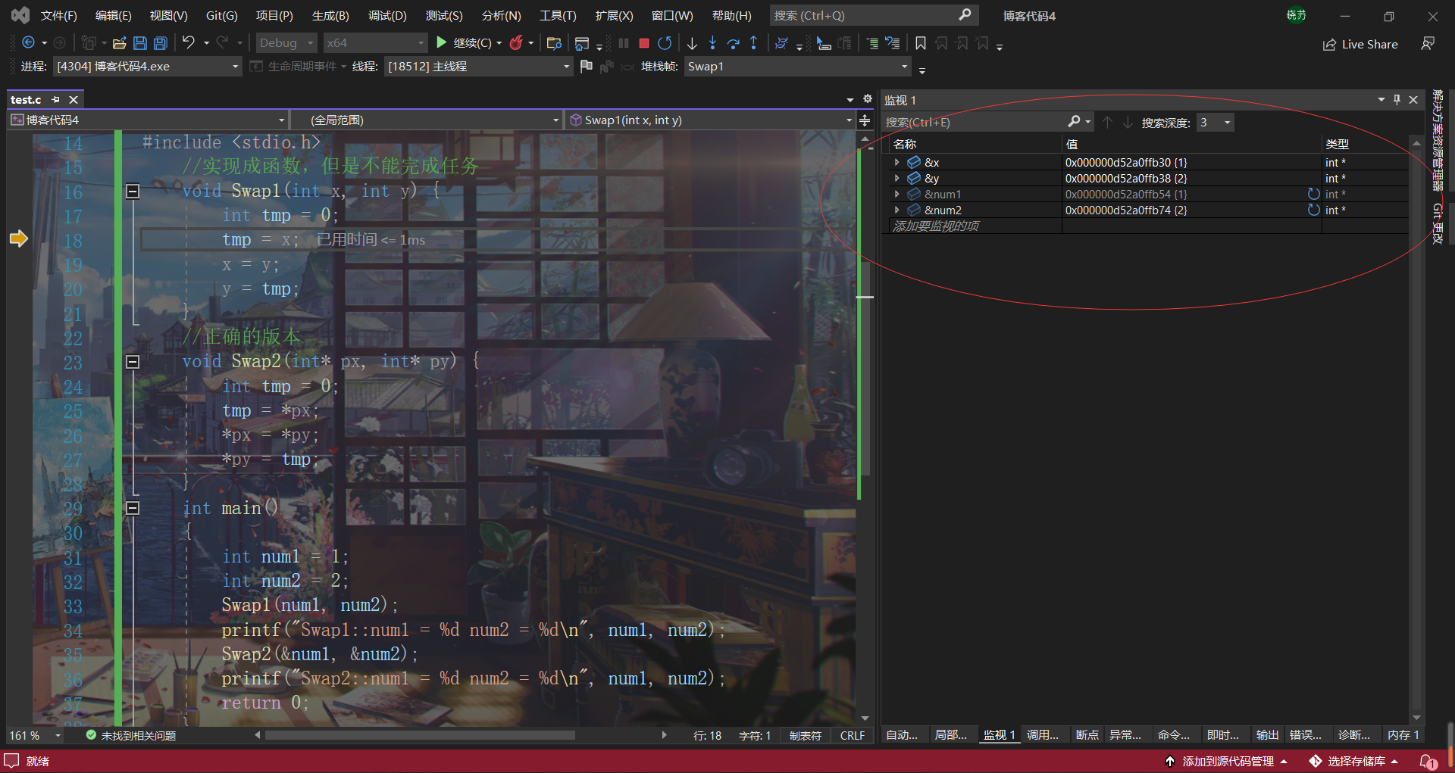Collapse the main function code block
1455x773 pixels.
point(133,508)
